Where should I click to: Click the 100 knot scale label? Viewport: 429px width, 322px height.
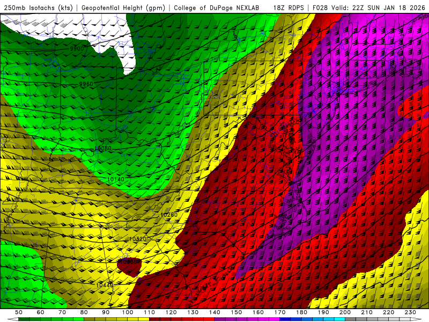click(x=128, y=312)
